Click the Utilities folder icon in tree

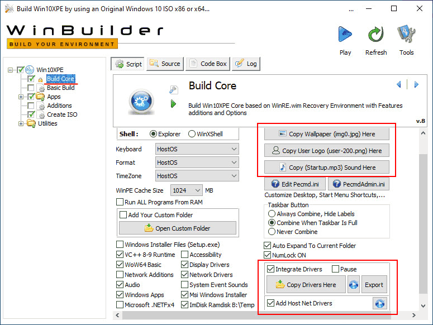(31, 123)
